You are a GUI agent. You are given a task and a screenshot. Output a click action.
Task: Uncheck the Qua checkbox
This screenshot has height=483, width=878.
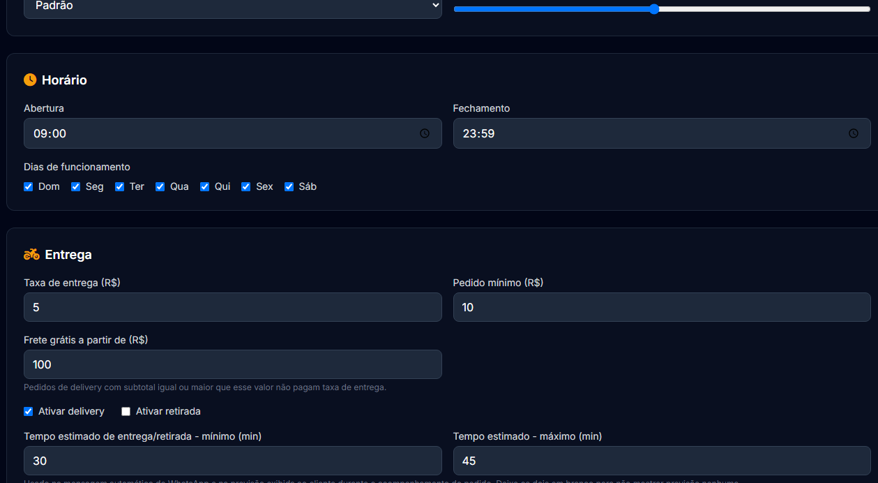tap(160, 186)
